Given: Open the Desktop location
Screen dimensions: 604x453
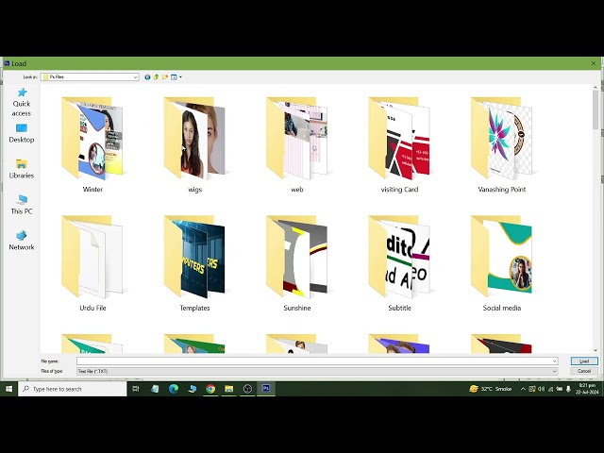Looking at the screenshot, I should tap(22, 133).
